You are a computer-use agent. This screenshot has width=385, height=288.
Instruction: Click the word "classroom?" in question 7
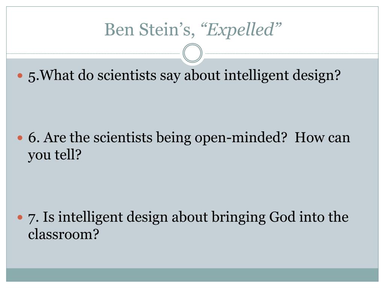tap(64, 234)
